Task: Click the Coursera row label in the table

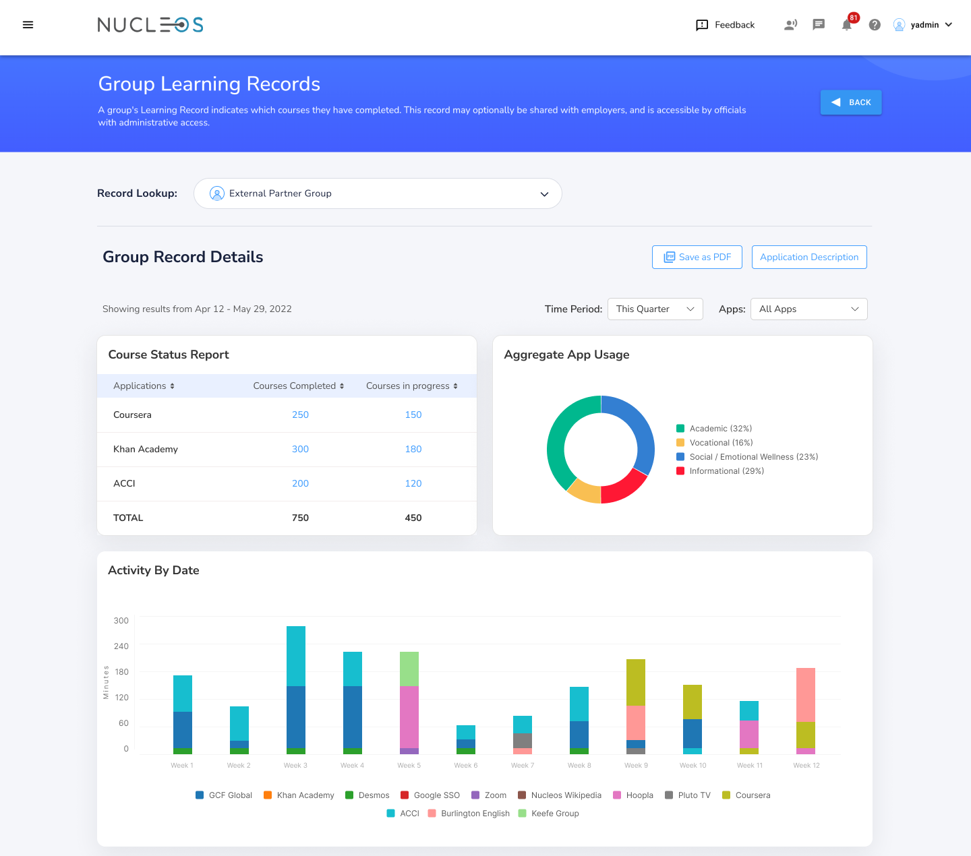Action: (x=132, y=415)
